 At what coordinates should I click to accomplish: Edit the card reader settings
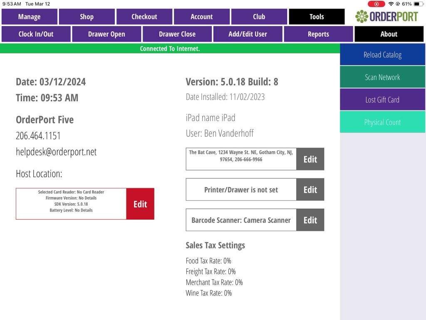(x=140, y=204)
